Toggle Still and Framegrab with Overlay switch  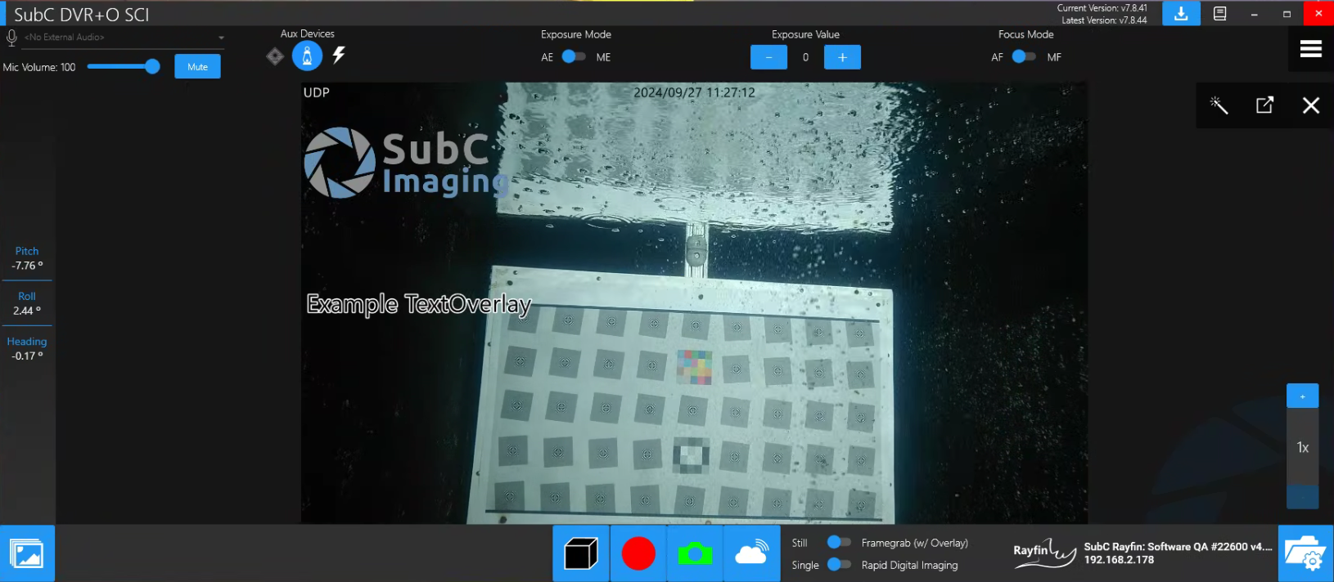tap(839, 542)
